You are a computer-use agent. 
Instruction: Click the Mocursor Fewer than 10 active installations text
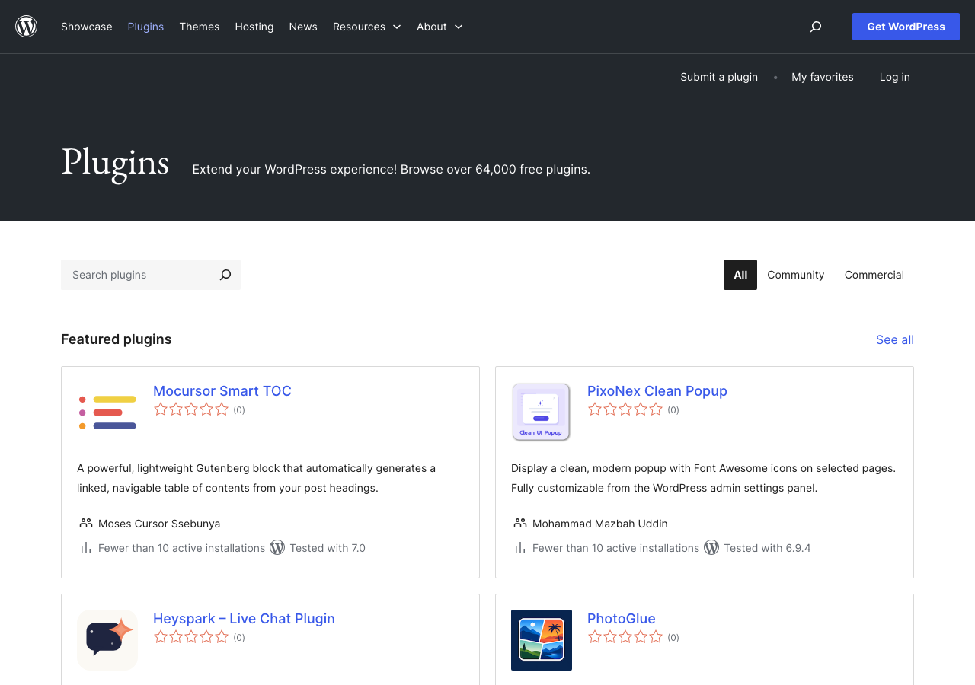coord(182,548)
